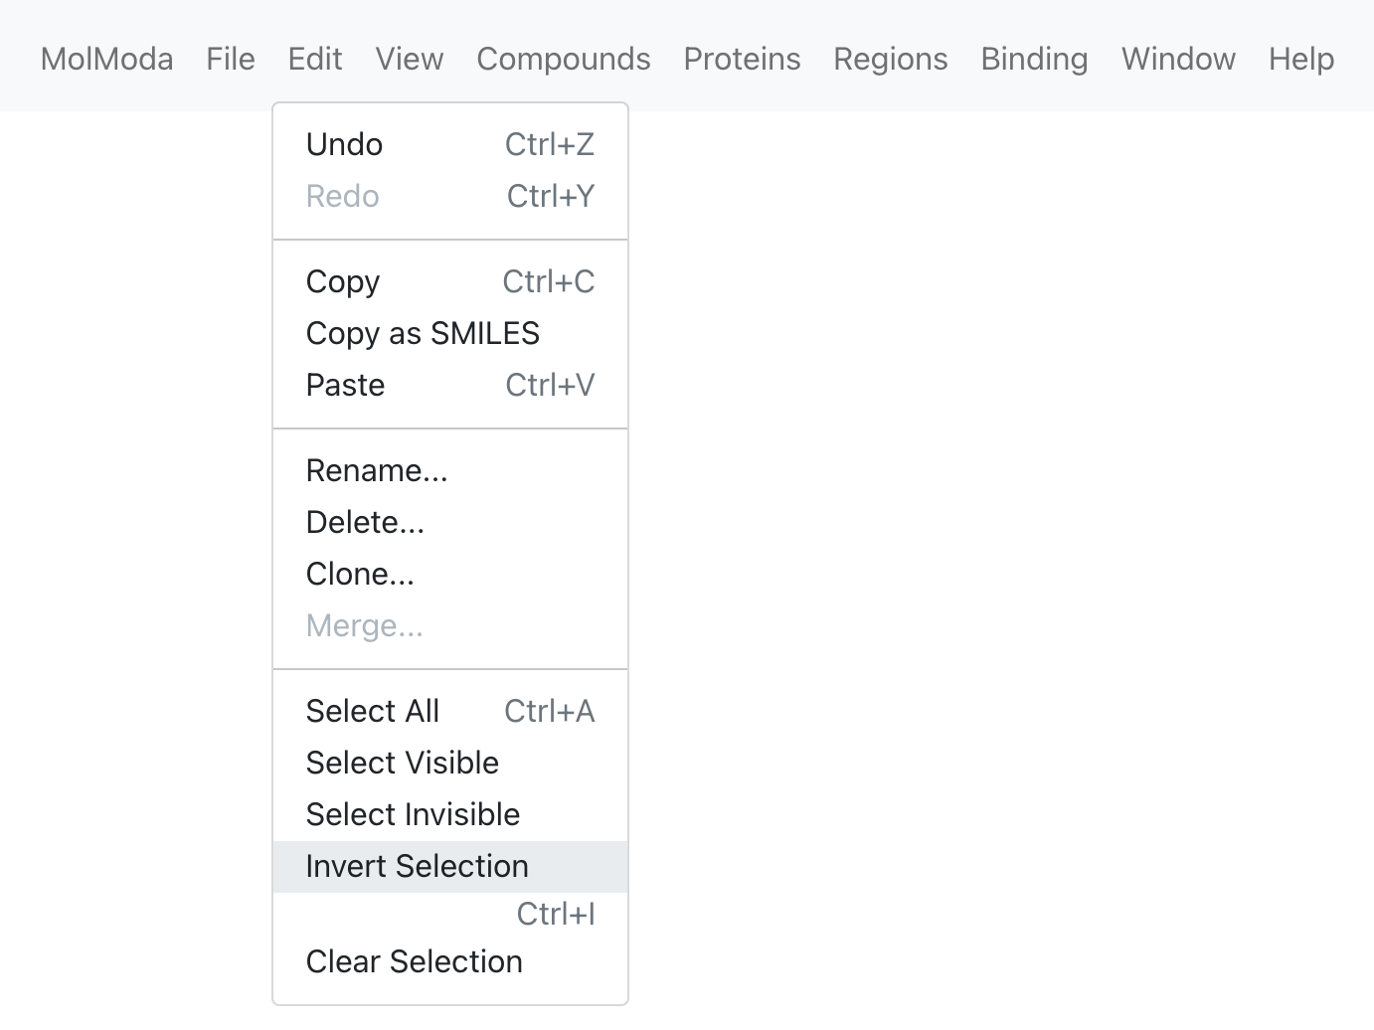Viewport: 1374px width, 1030px height.
Task: Choose the Rename... menu entry
Action: tap(450, 470)
